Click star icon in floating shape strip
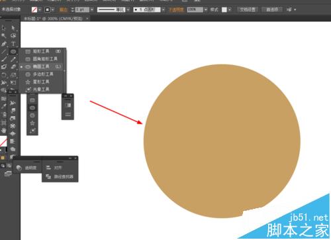 click(32, 123)
